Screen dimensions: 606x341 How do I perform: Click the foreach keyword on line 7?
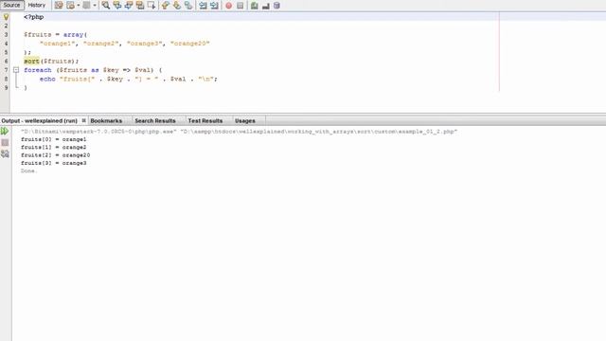(38, 70)
